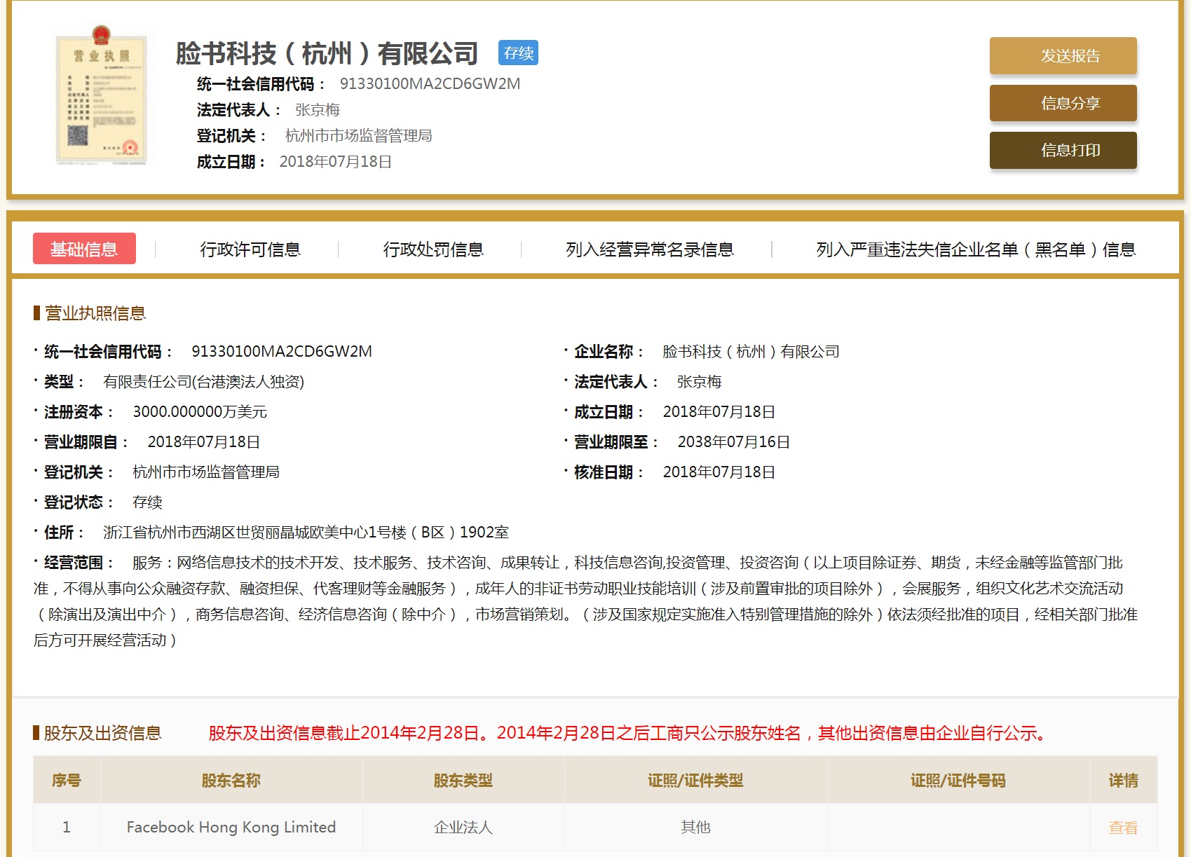Click the 企业法人 shareholder type cell
The width and height of the screenshot is (1191, 857).
[x=463, y=828]
